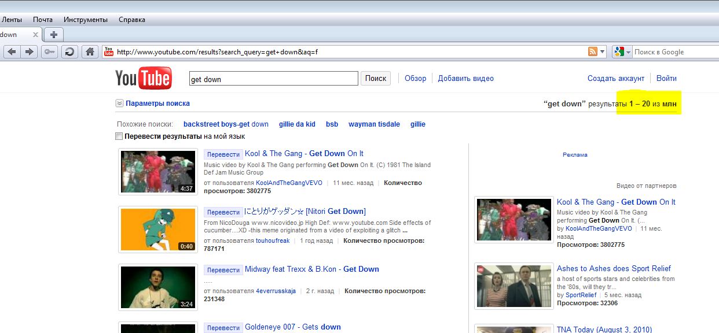Open the Google search engine selector
The width and height of the screenshot is (719, 333).
(623, 51)
